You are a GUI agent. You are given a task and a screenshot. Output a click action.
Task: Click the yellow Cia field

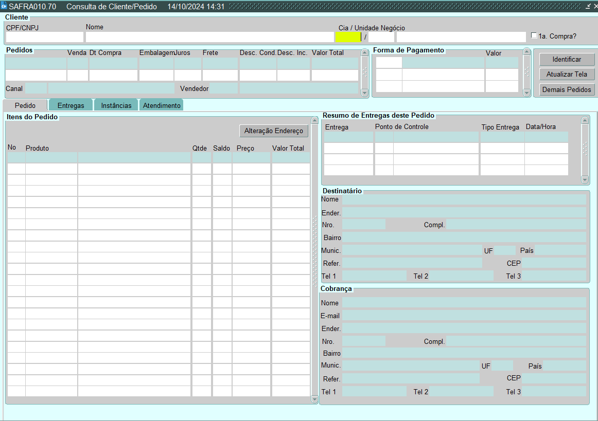(x=348, y=37)
